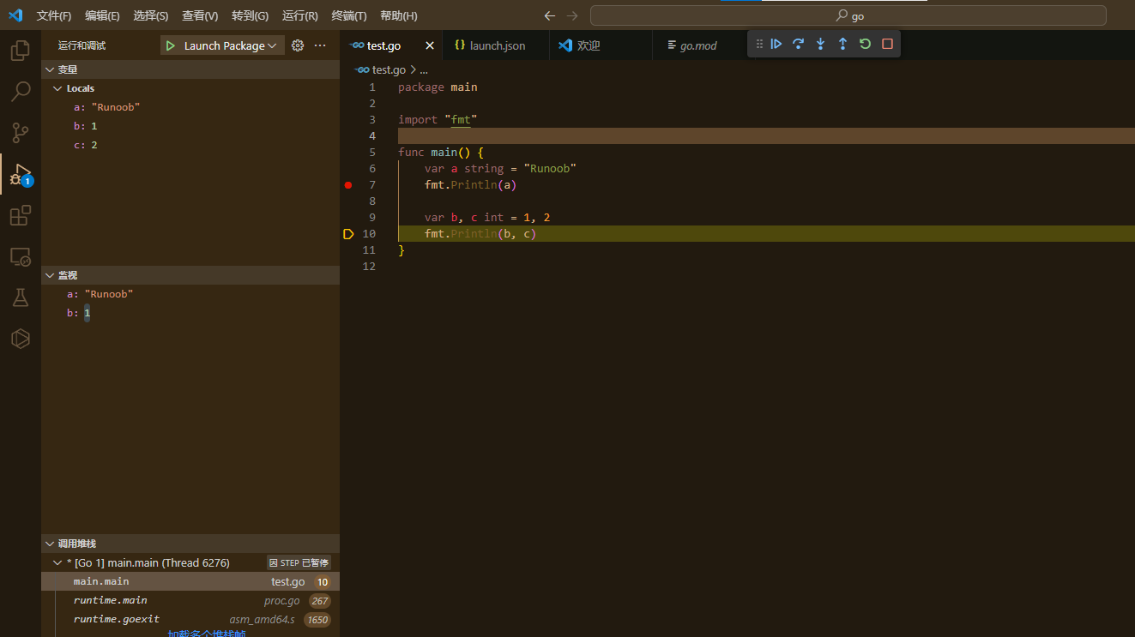Go forward with the right arrow
The height and width of the screenshot is (637, 1135).
click(x=572, y=15)
